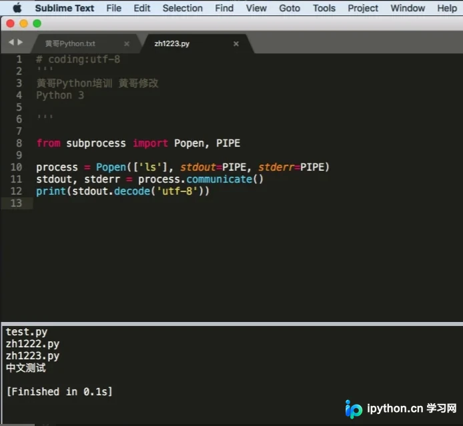Click the 'stdout=' keyword argument on line 10
Image resolution: width=463 pixels, height=426 pixels.
[x=201, y=167]
